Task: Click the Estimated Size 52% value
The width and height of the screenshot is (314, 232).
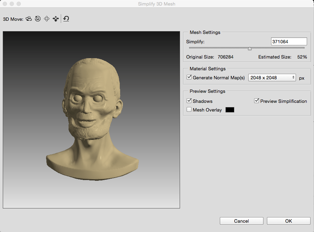Action: (302, 57)
